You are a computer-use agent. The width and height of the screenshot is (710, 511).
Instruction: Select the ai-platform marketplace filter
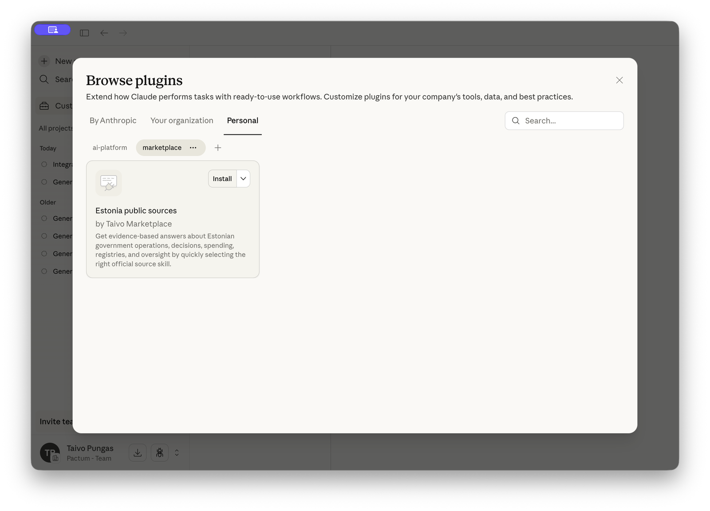coord(109,147)
